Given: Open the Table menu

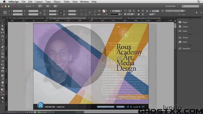Looking at the screenshot, I should [x=66, y=2].
